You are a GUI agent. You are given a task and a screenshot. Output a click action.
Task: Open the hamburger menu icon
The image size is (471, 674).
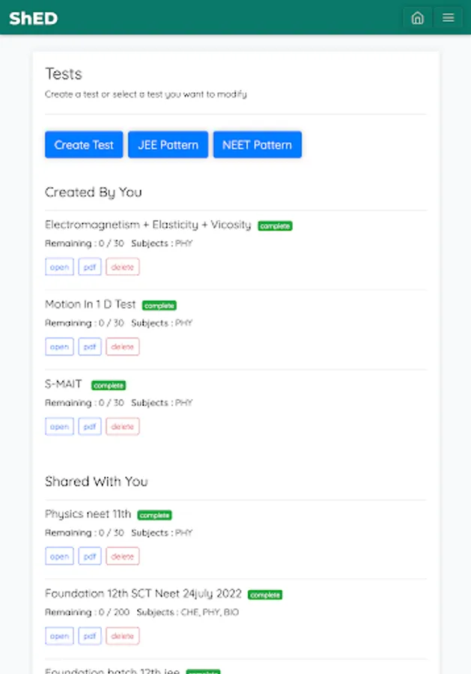[x=448, y=18]
